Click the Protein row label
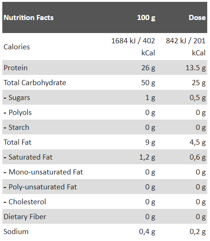Viewport: 210px width, 241px height. [15, 68]
